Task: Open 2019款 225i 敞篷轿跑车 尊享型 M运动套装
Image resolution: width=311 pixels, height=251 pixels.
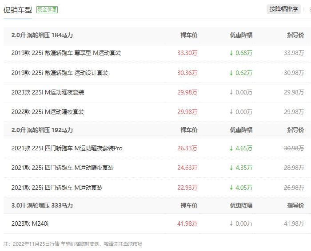Action: pyautogui.click(x=66, y=53)
